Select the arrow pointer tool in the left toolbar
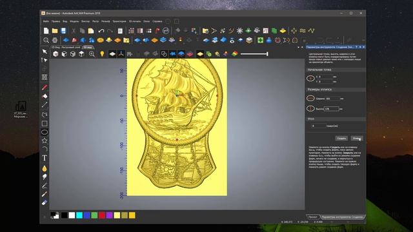 45,52
